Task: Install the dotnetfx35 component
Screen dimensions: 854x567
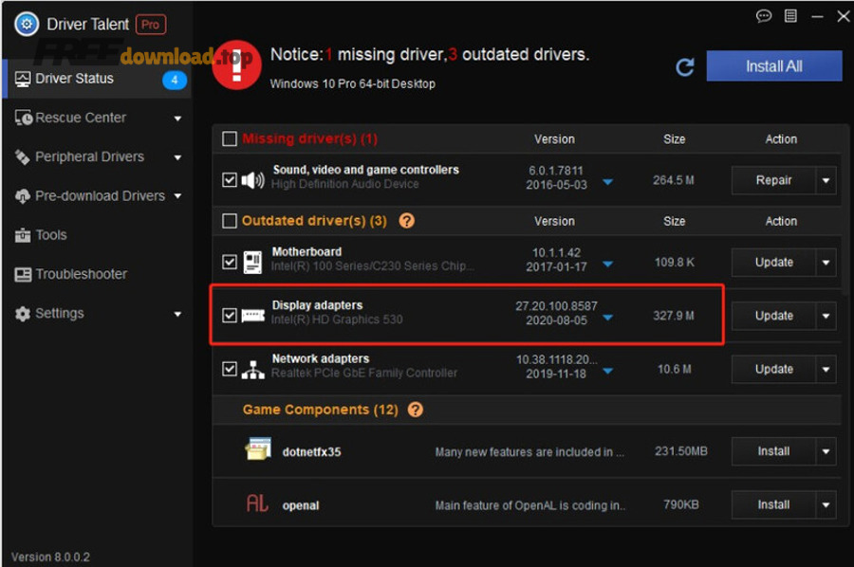Action: [x=773, y=451]
